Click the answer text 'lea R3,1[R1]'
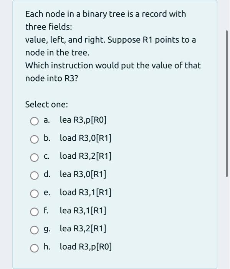230x269 pixels. 83,211
